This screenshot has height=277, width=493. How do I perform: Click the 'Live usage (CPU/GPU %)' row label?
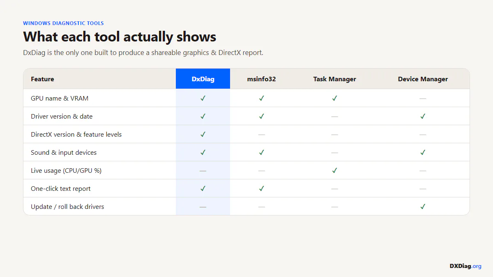(66, 170)
